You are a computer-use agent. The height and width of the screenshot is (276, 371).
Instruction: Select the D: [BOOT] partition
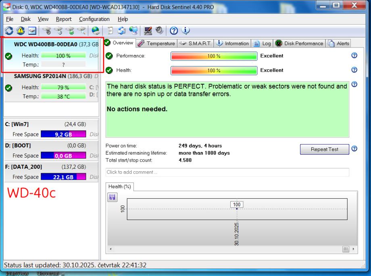tap(51, 150)
